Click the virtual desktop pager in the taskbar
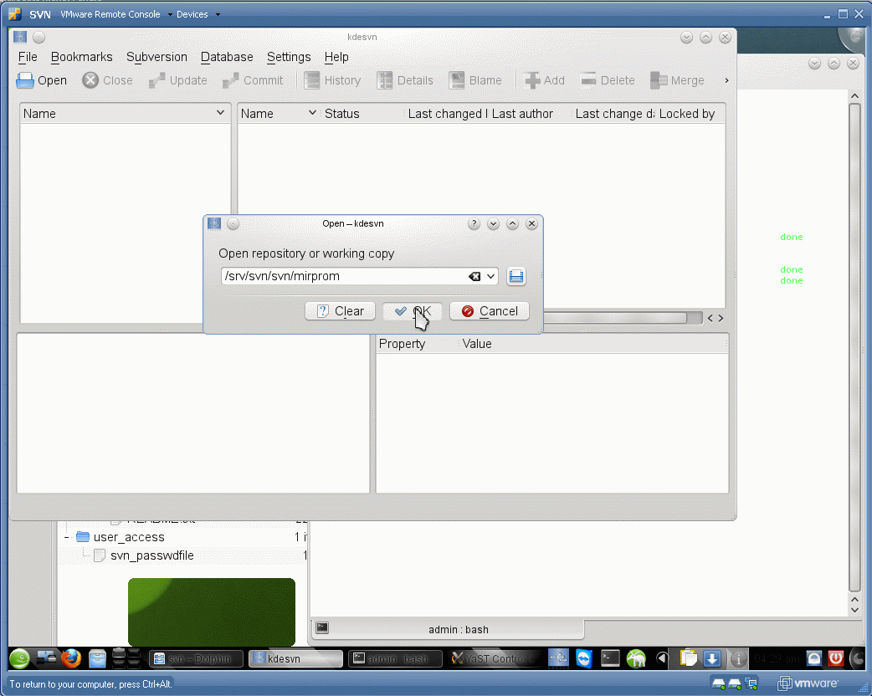Image resolution: width=872 pixels, height=696 pixels. [126, 658]
